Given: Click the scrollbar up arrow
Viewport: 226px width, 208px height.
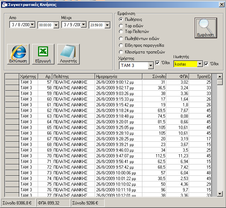Looking at the screenshot, I should coord(220,77).
